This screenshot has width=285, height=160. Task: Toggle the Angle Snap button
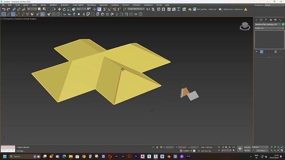[x=110, y=9]
